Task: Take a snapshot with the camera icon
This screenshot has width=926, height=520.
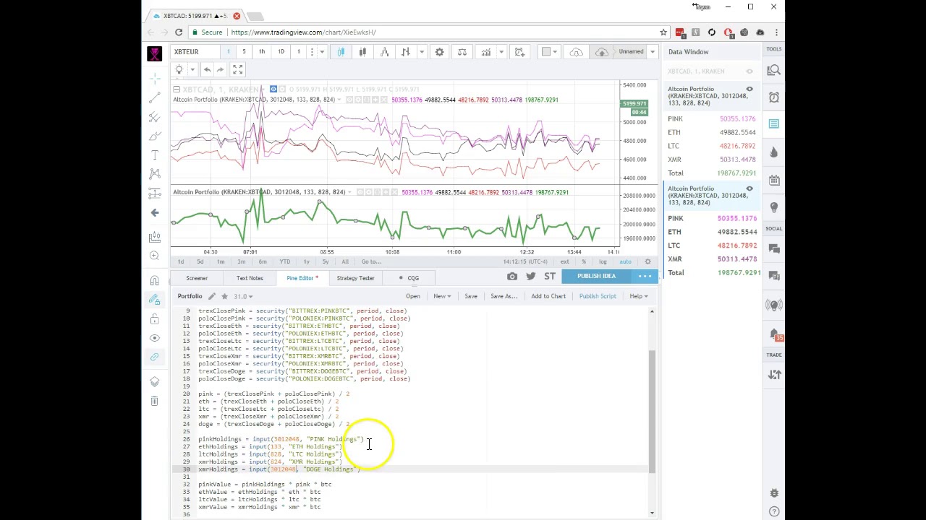Action: coord(512,277)
